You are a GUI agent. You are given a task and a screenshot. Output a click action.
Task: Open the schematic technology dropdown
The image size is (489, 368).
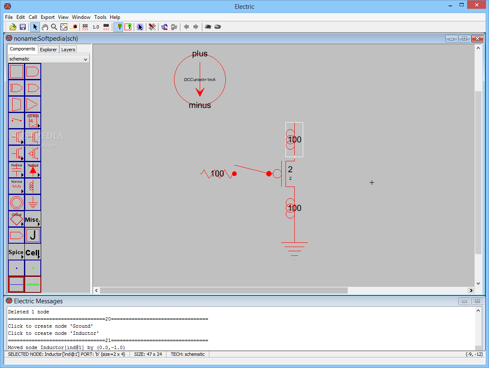[x=49, y=59]
